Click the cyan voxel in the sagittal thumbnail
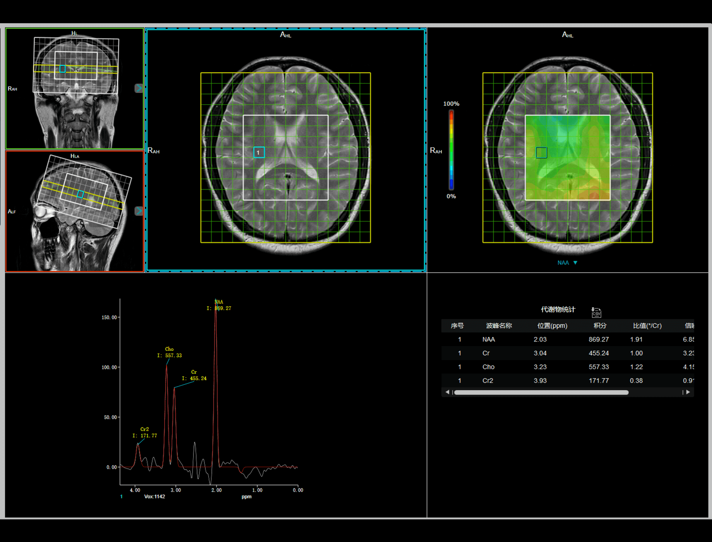Image resolution: width=712 pixels, height=542 pixels. 80,194
